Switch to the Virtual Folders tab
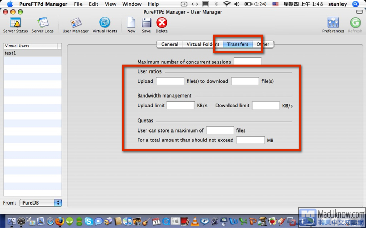 tap(203, 44)
